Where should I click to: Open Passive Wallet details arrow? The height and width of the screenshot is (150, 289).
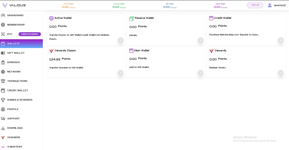(201, 40)
